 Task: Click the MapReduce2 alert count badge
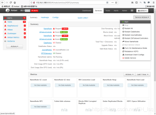click(25, 26)
